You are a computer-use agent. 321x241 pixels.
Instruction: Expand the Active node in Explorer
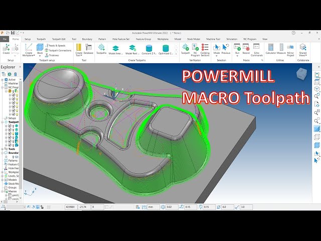tap(2, 79)
